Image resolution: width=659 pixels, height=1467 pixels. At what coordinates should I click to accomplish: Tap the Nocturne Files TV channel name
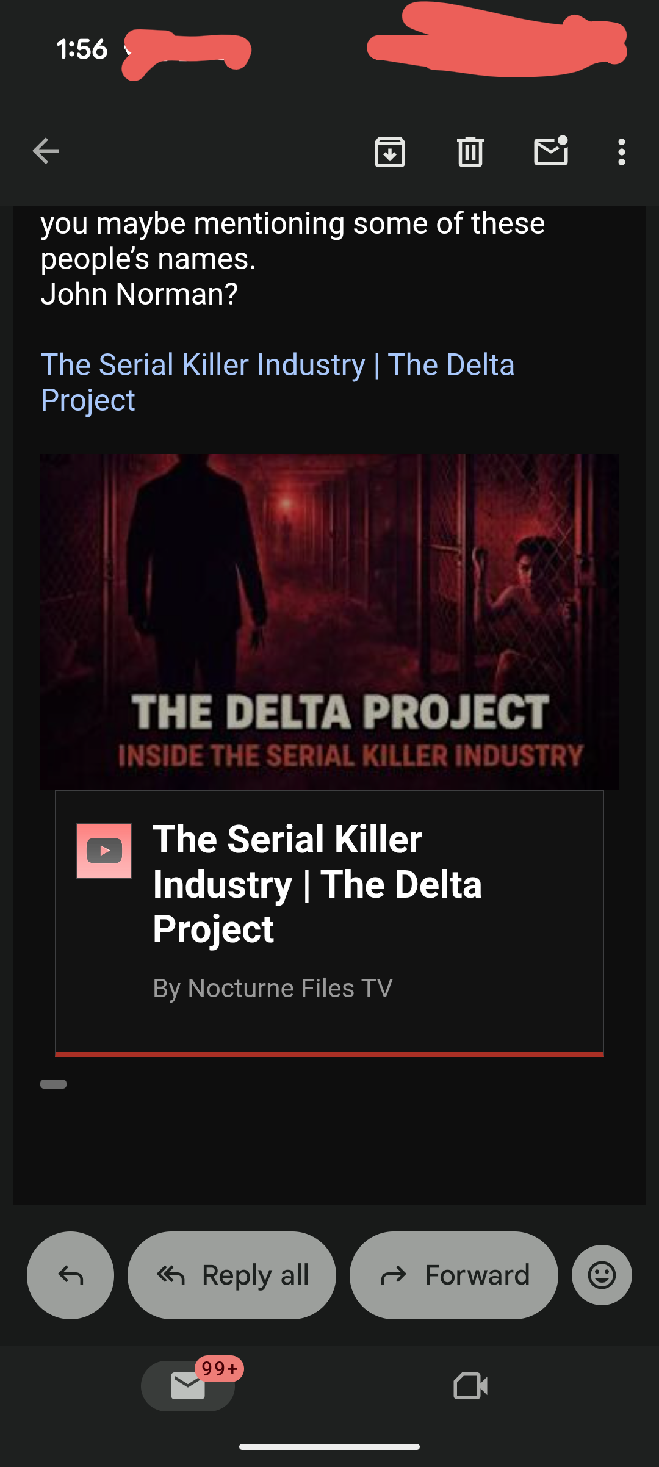click(272, 988)
